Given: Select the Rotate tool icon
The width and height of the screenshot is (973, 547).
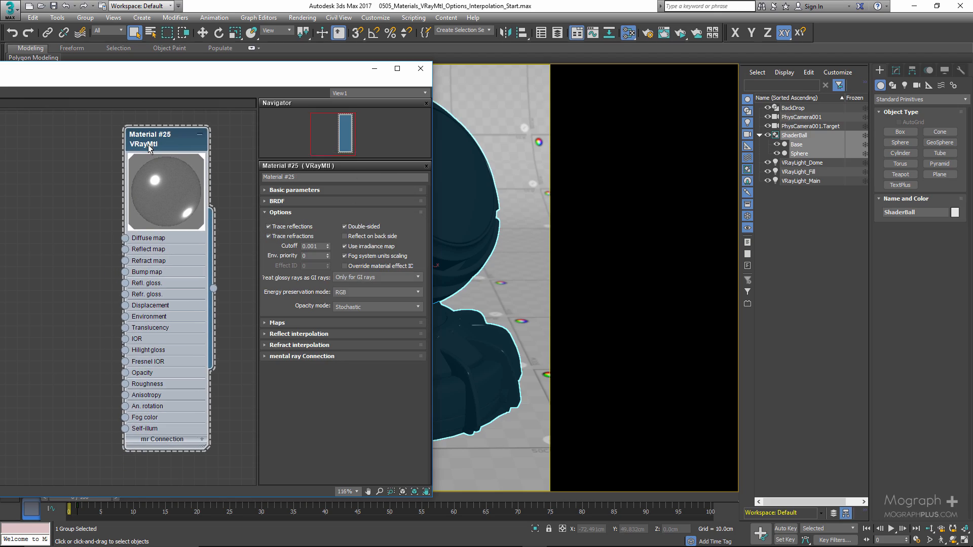Looking at the screenshot, I should click(x=218, y=33).
